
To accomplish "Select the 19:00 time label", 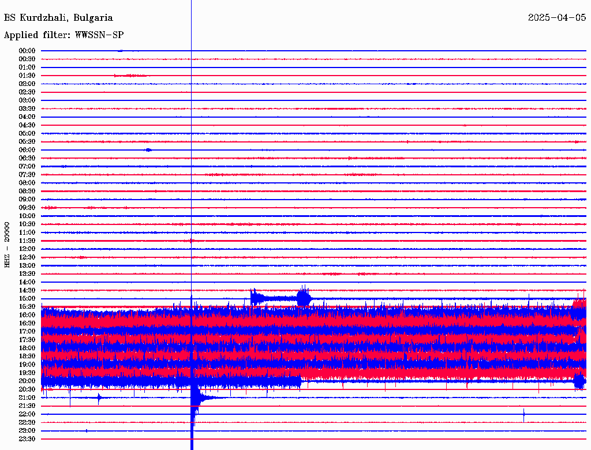I will [27, 365].
